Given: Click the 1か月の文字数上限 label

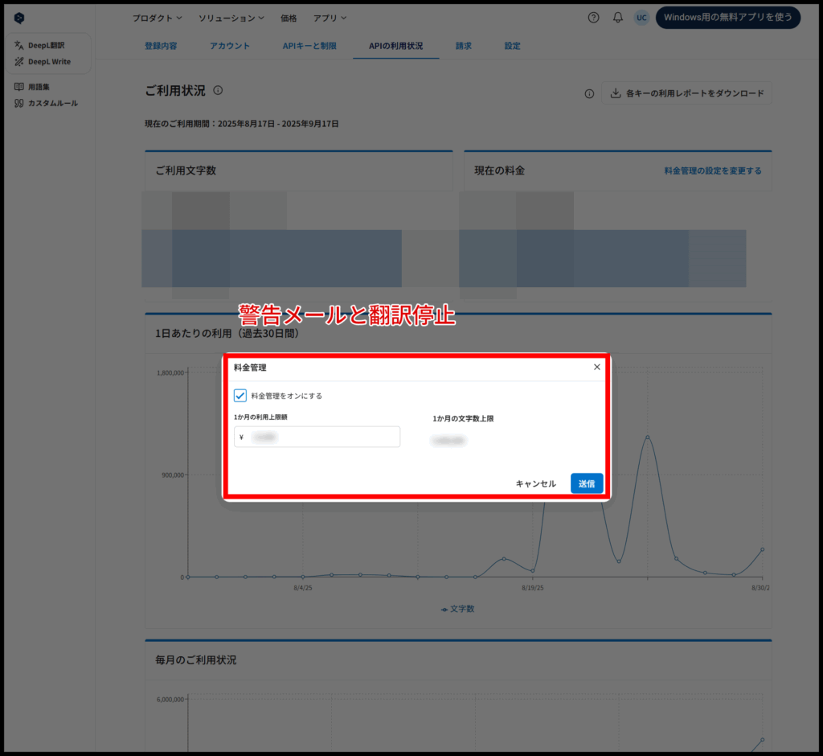Looking at the screenshot, I should (x=463, y=418).
